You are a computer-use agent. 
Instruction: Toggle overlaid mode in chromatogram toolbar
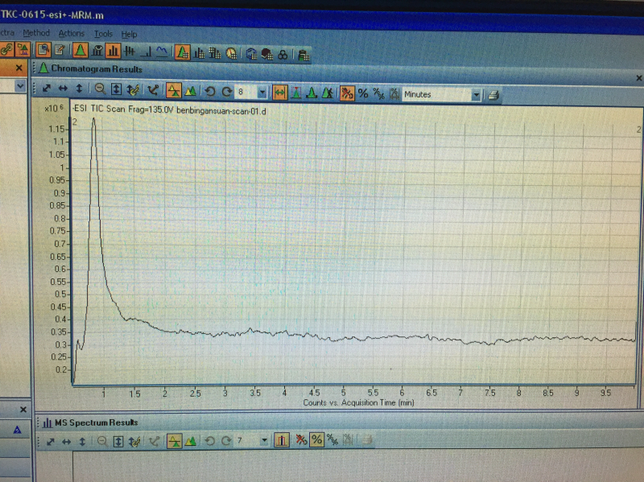(x=174, y=90)
